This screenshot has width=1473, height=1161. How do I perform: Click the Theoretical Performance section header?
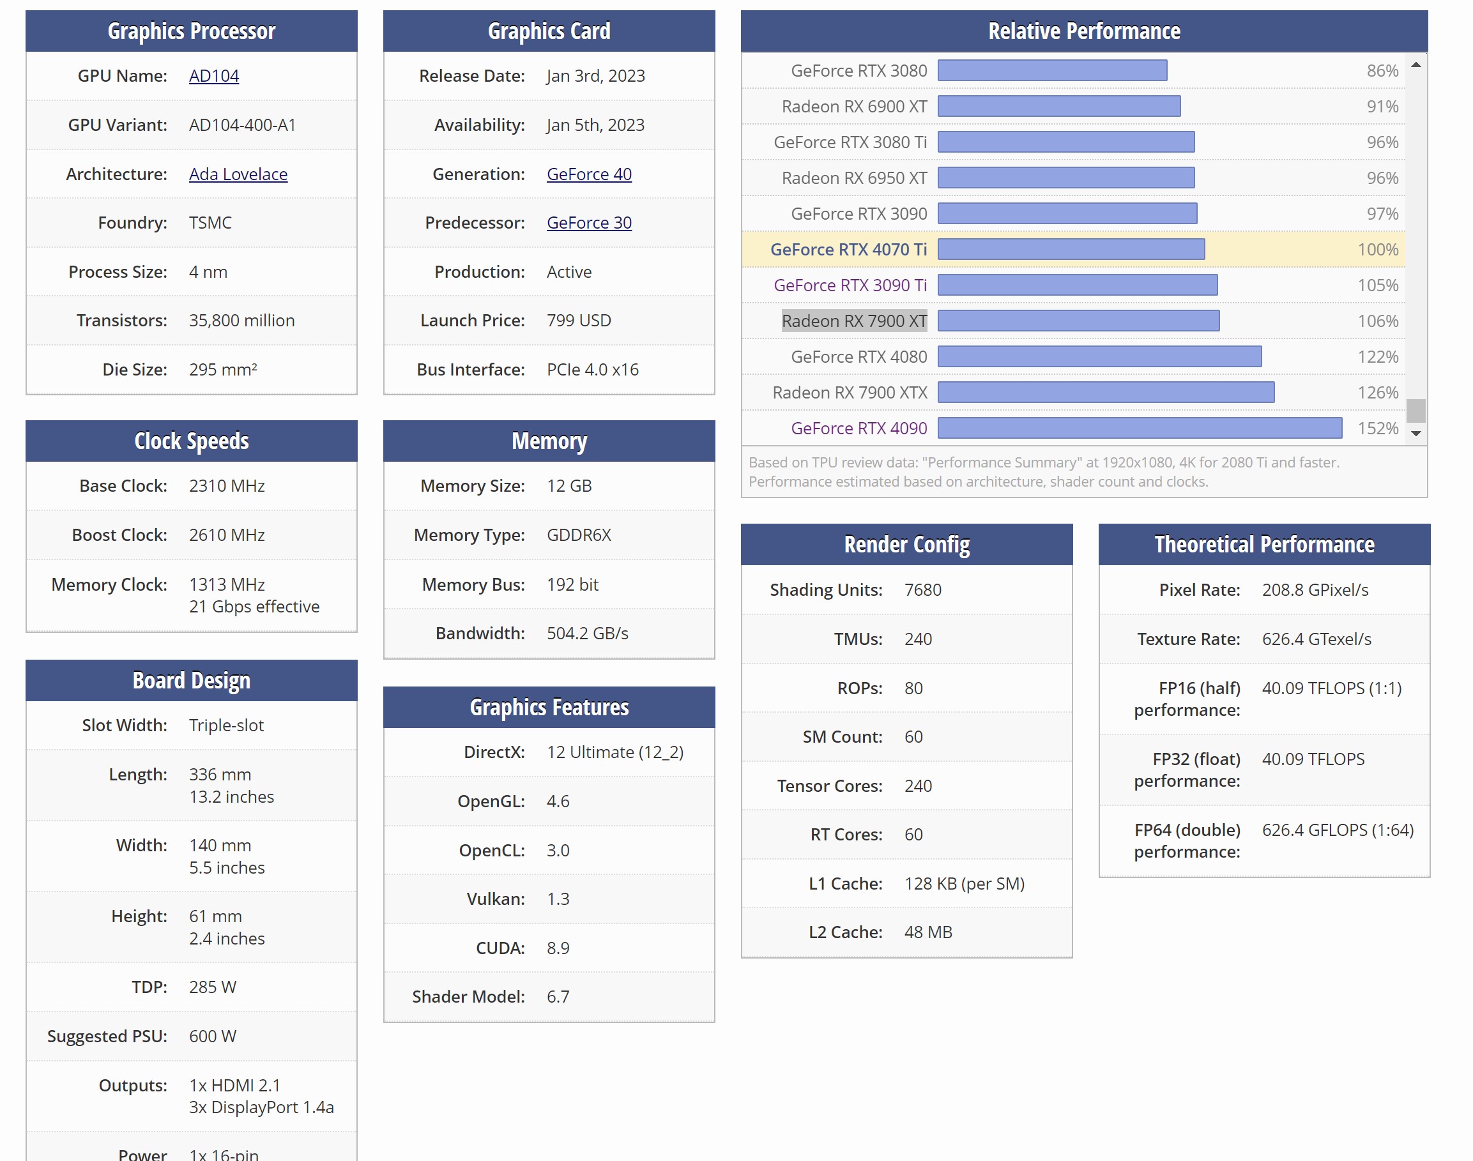(x=1264, y=545)
